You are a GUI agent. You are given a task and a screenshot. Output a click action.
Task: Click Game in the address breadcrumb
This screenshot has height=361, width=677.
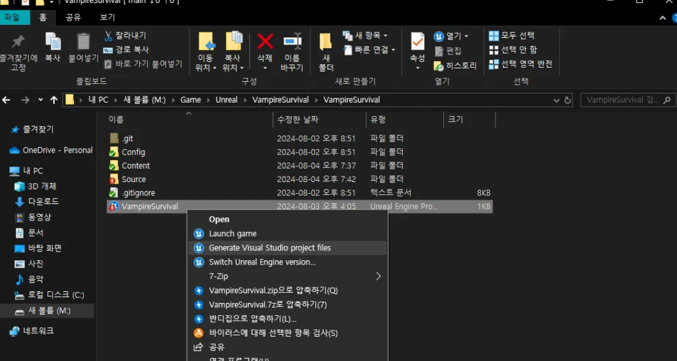pos(191,100)
